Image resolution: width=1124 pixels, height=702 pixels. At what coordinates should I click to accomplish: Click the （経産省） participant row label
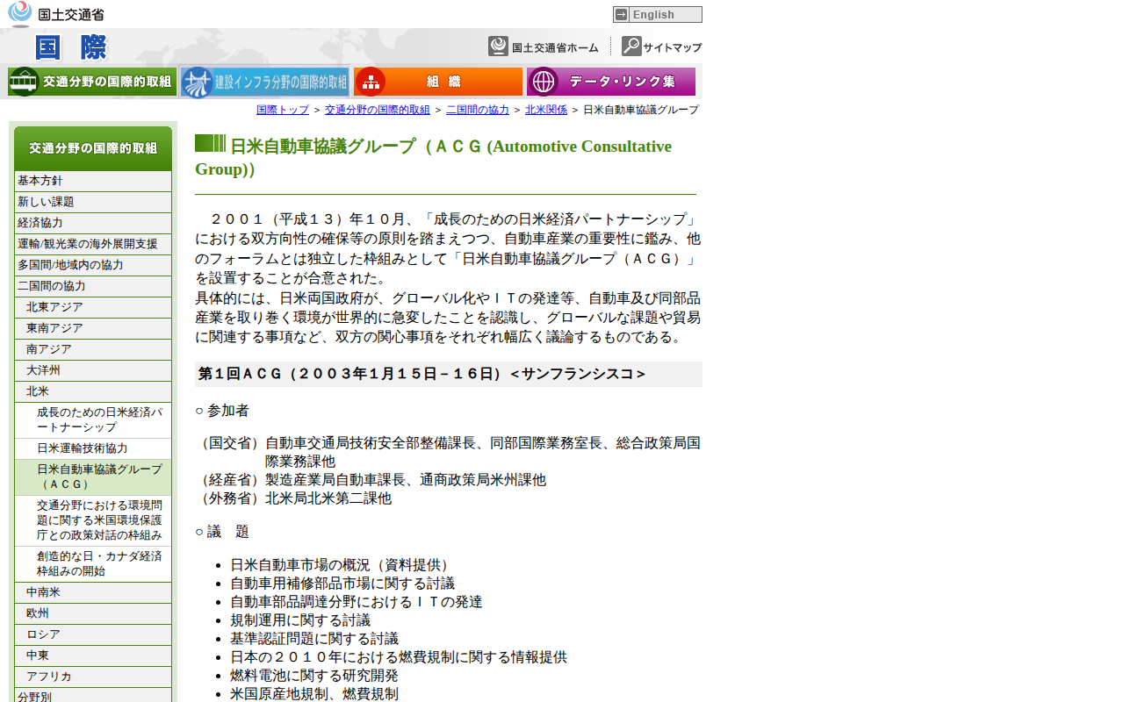coord(228,480)
